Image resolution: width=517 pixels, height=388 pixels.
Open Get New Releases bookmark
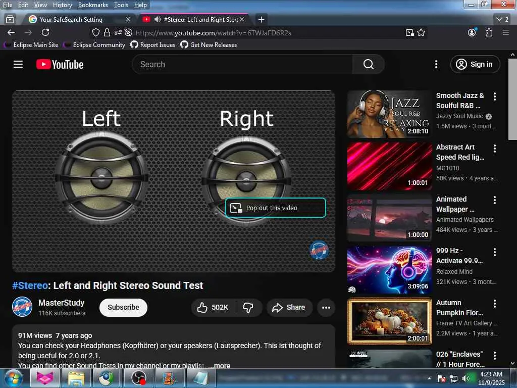(x=209, y=45)
